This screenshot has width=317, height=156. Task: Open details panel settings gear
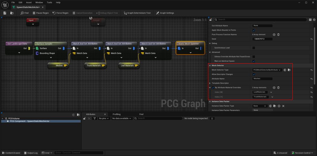click(314, 20)
